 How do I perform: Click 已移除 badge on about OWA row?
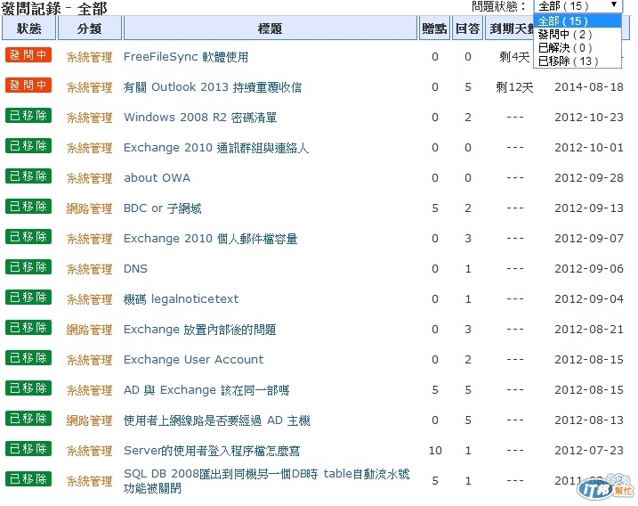tap(28, 176)
